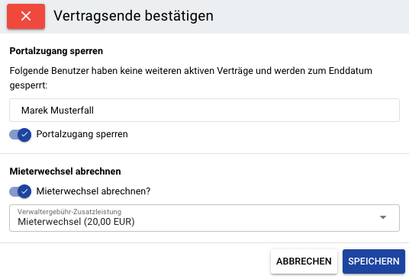Save with the SPEICHERN button
Image resolution: width=409 pixels, height=279 pixels.
click(x=374, y=261)
